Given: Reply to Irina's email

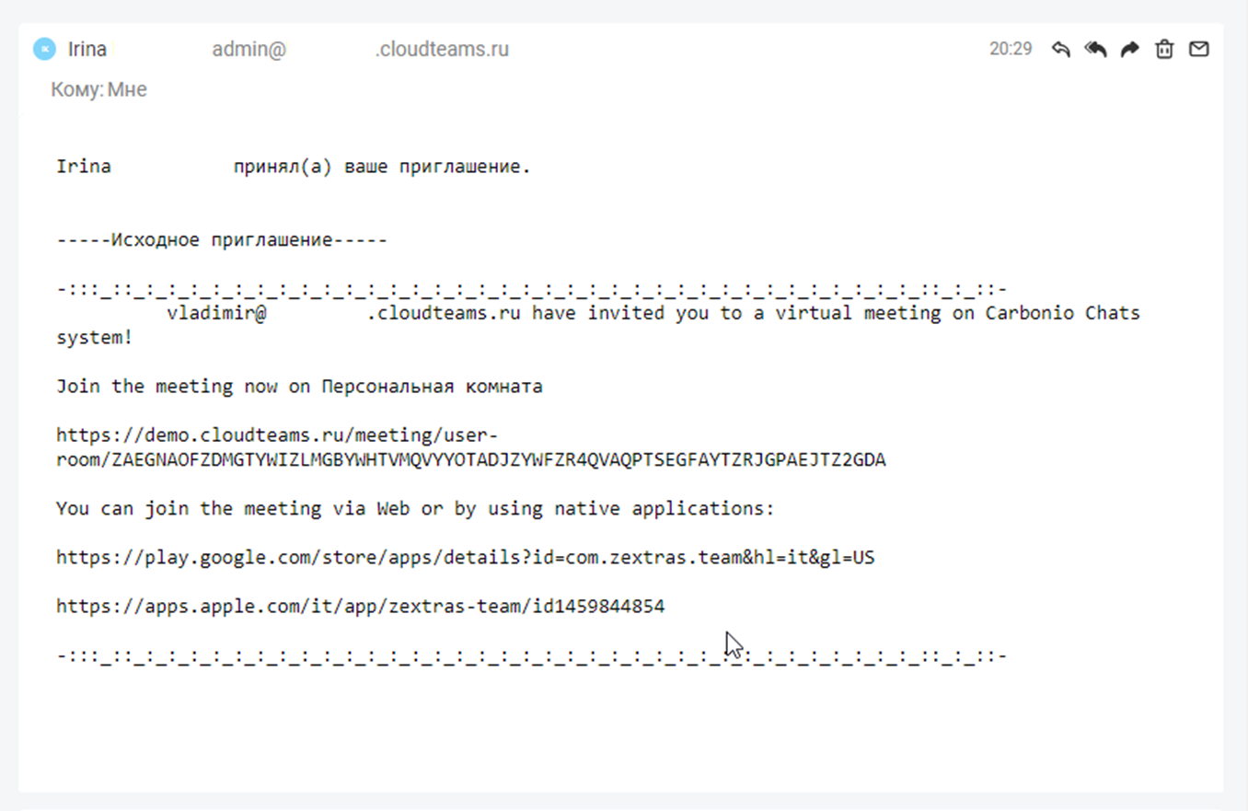Looking at the screenshot, I should pos(1061,49).
